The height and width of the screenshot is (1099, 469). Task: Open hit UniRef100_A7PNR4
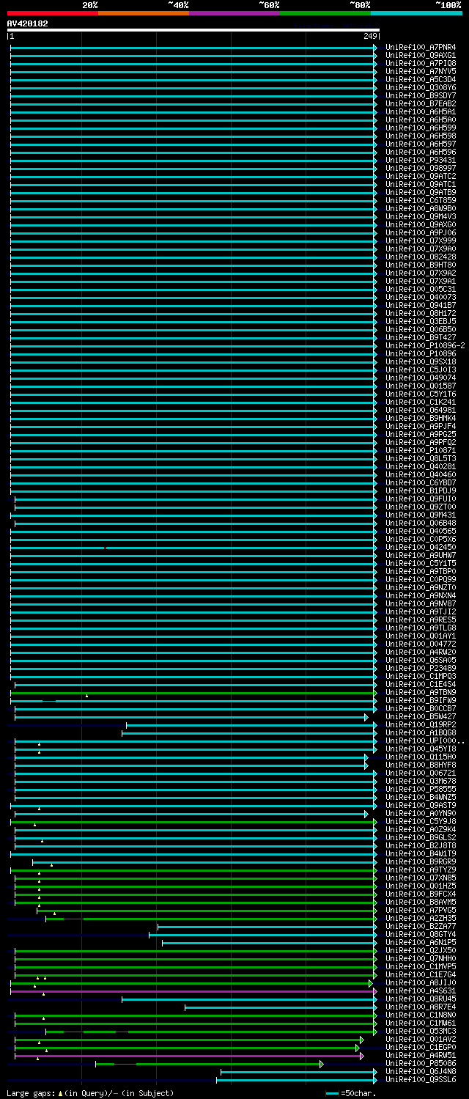[x=421, y=47]
